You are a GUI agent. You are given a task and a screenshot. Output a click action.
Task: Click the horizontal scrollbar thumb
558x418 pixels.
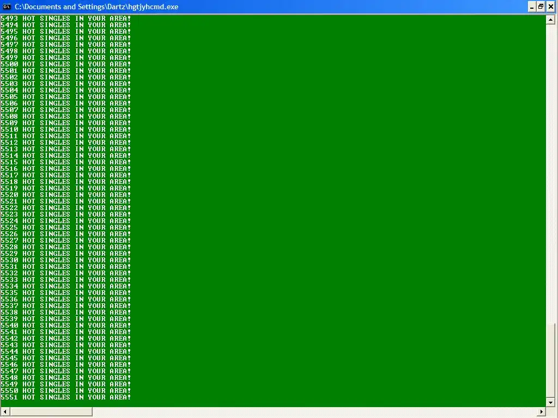pos(51,412)
